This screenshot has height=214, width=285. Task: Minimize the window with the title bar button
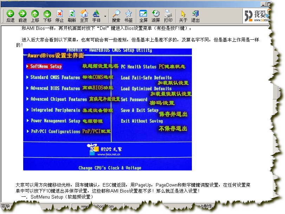(x=263, y=4)
